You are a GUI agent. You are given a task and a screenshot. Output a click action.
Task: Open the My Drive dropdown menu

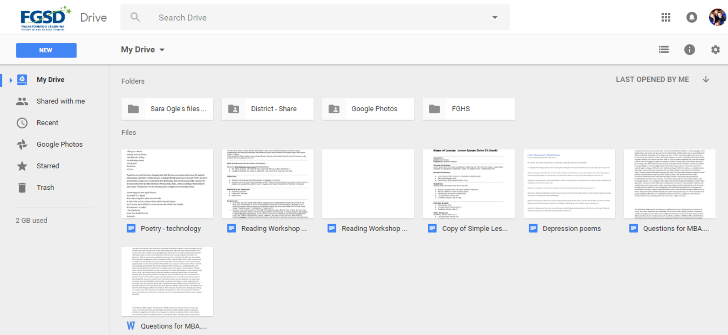(143, 50)
